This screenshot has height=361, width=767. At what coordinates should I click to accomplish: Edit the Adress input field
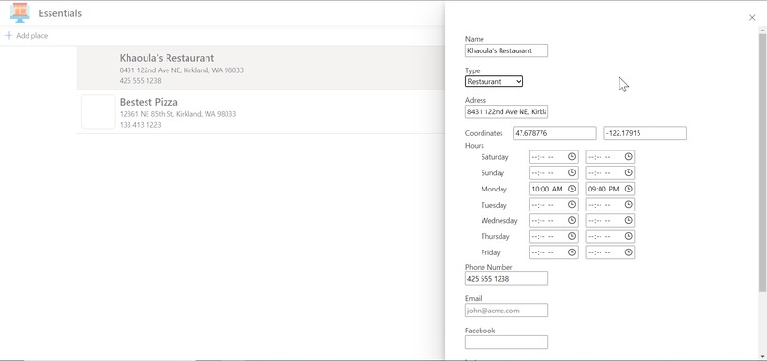[506, 112]
